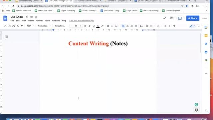
Task: Check the cloud document status icon
Action: 36,17
